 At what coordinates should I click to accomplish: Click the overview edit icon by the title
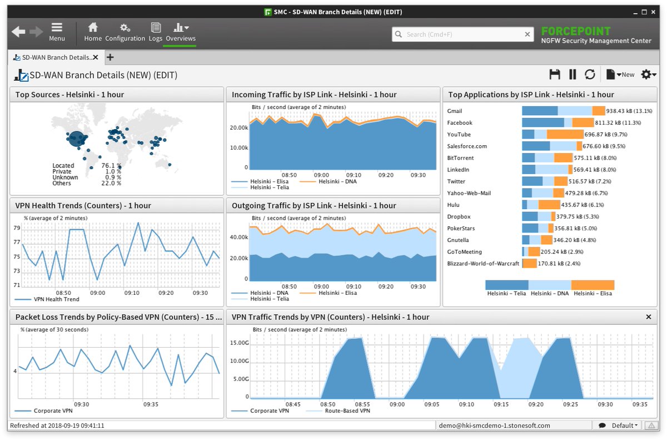(21, 76)
